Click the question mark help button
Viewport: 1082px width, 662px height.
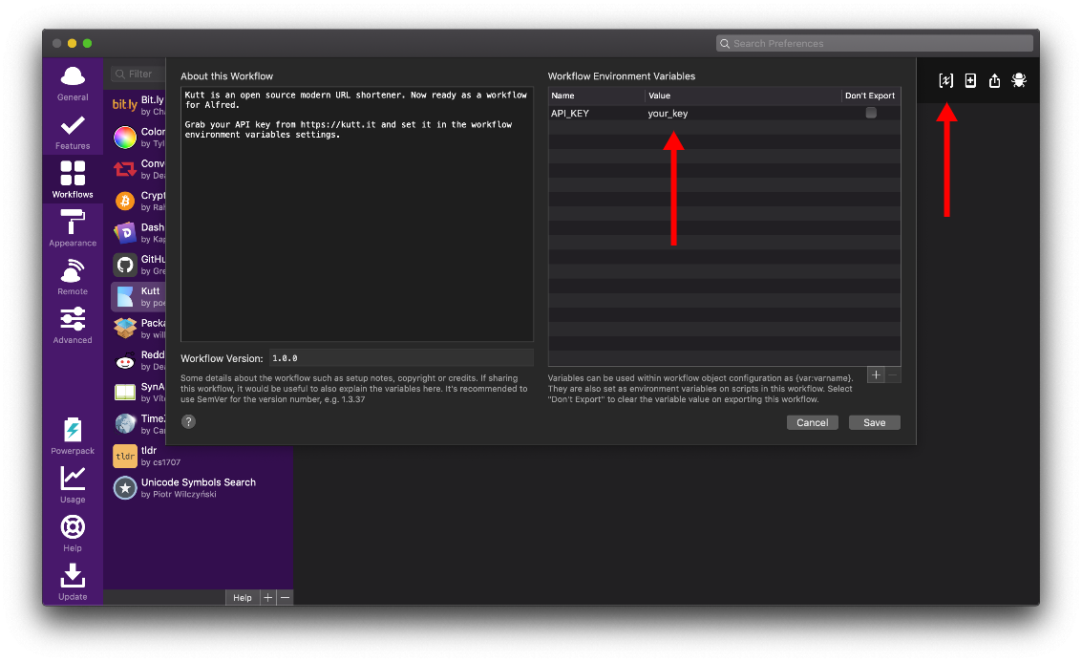click(x=188, y=421)
